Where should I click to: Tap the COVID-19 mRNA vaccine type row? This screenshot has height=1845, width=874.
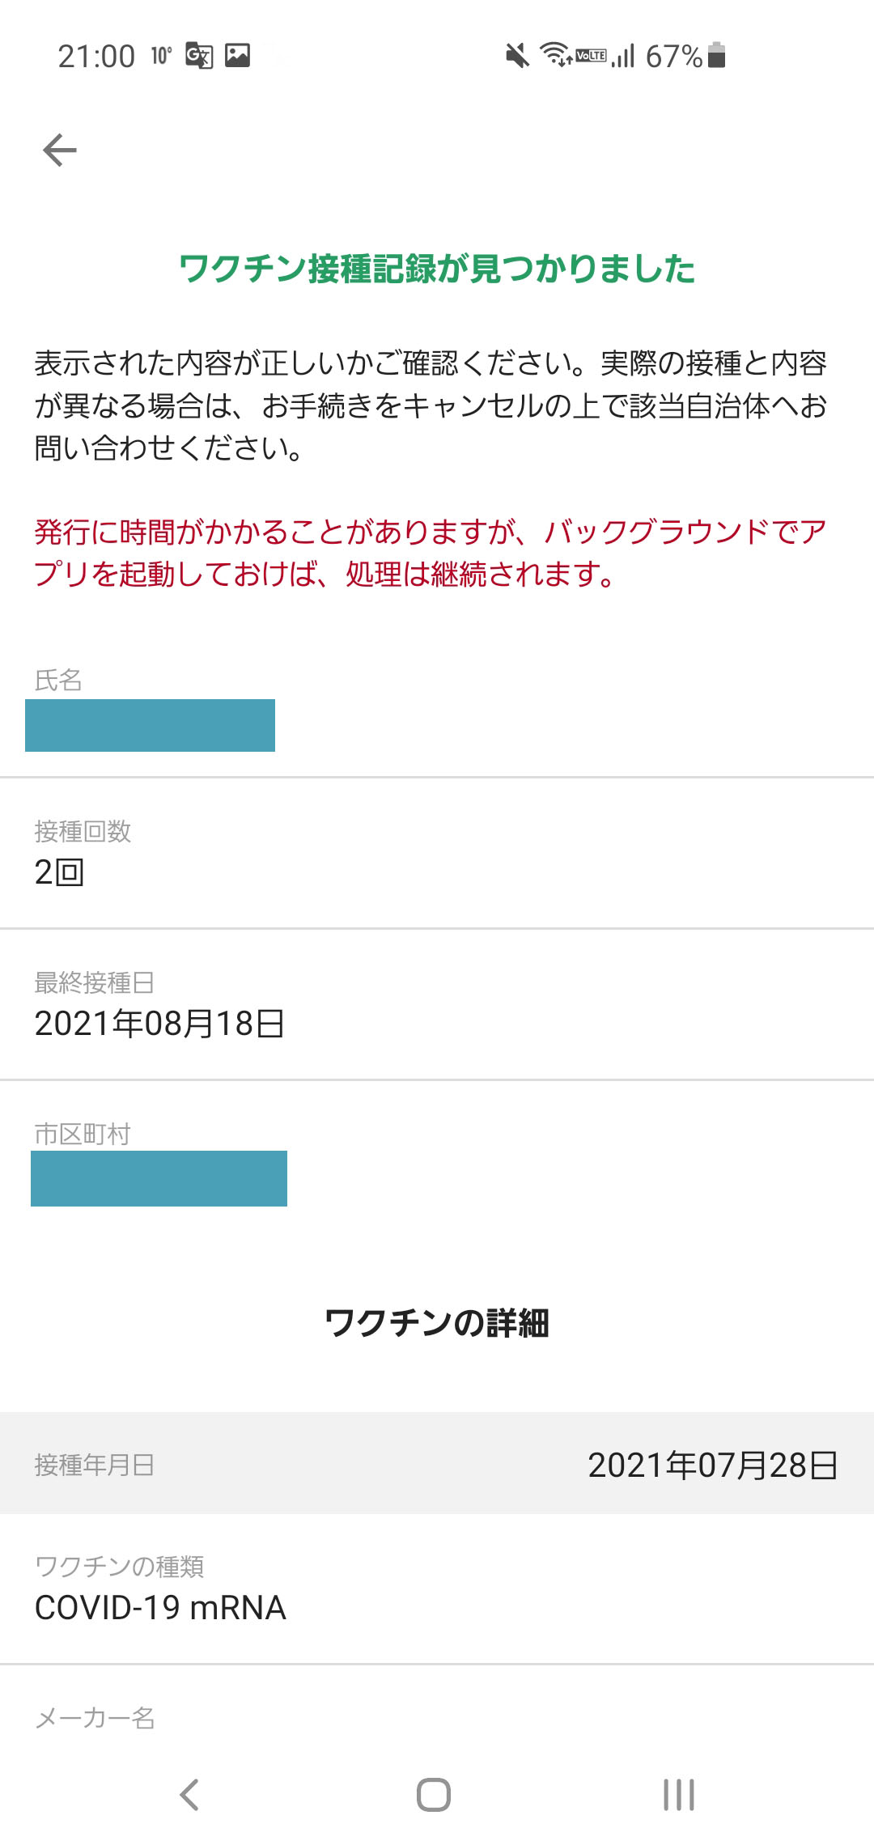tap(437, 1589)
